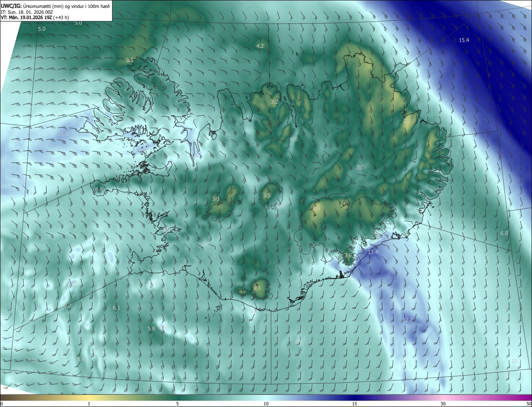Click the 8.0 value label
Image resolution: width=532 pixels, height=407 pixels.
[294, 139]
